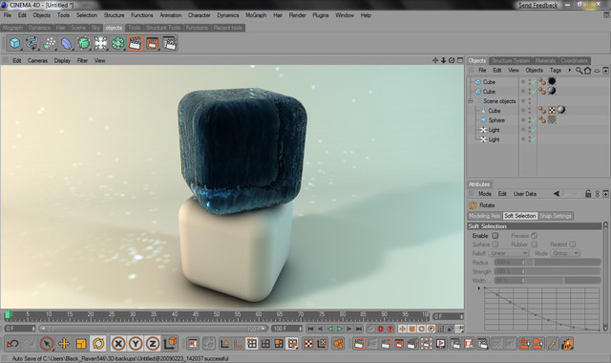This screenshot has width=611, height=363.
Task: Open the Render menu
Action: [297, 15]
